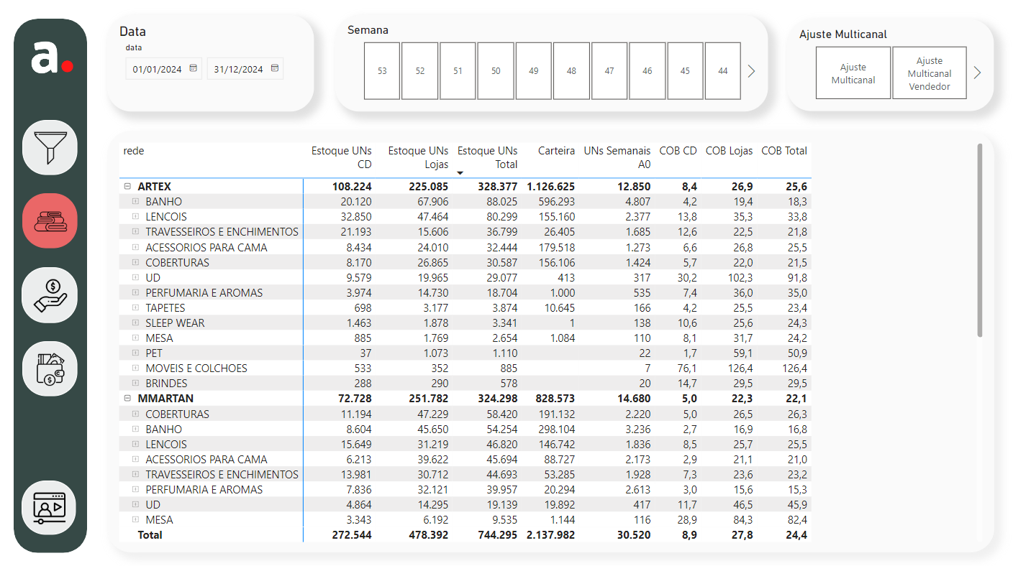Select MOVEIS E COLCHOES COB Total 126,4
Screen dimensions: 1013x566
pyautogui.click(x=794, y=368)
